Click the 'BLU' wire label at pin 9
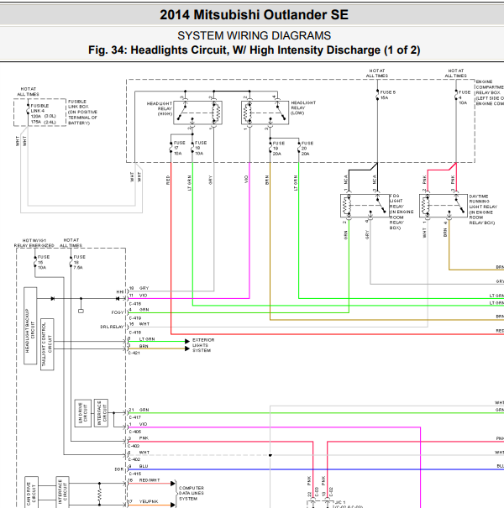Viewport: 504px width, 508px height. pos(144,466)
